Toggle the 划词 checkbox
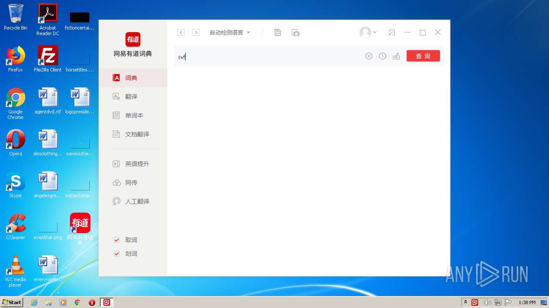549x308 pixels. (x=117, y=254)
